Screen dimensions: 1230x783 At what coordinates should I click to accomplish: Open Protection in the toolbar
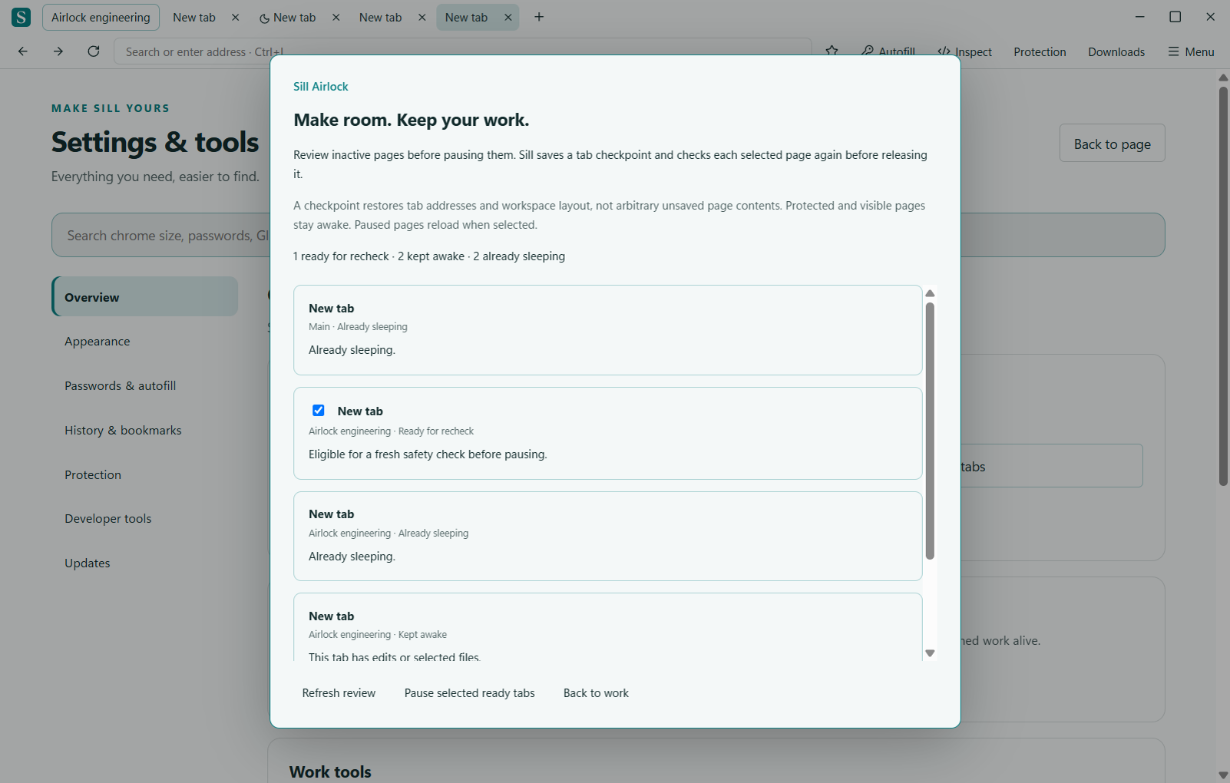(x=1040, y=51)
